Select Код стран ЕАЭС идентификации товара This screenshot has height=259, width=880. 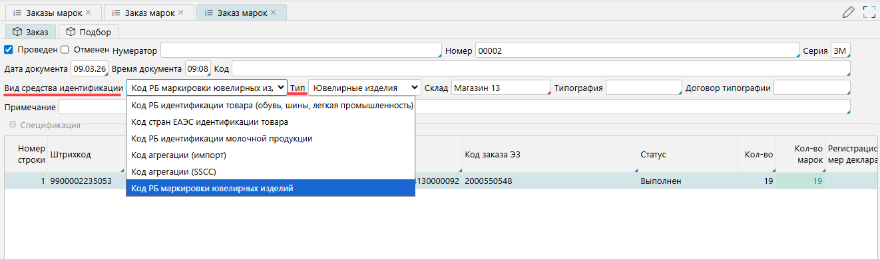(270, 122)
